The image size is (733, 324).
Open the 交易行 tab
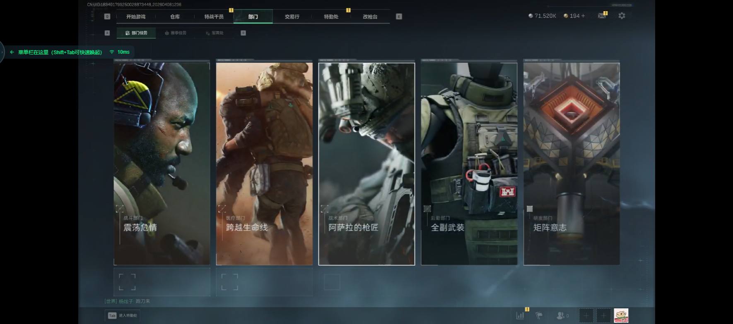pos(292,17)
